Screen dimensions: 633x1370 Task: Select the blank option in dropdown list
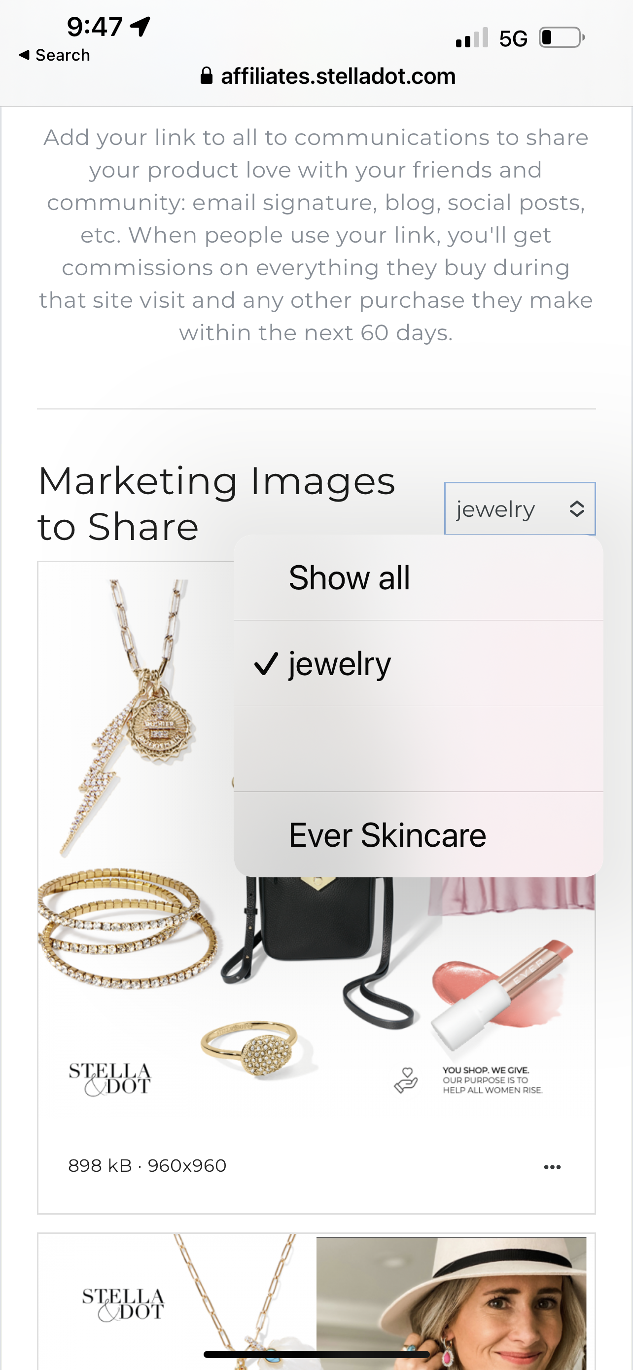[418, 749]
